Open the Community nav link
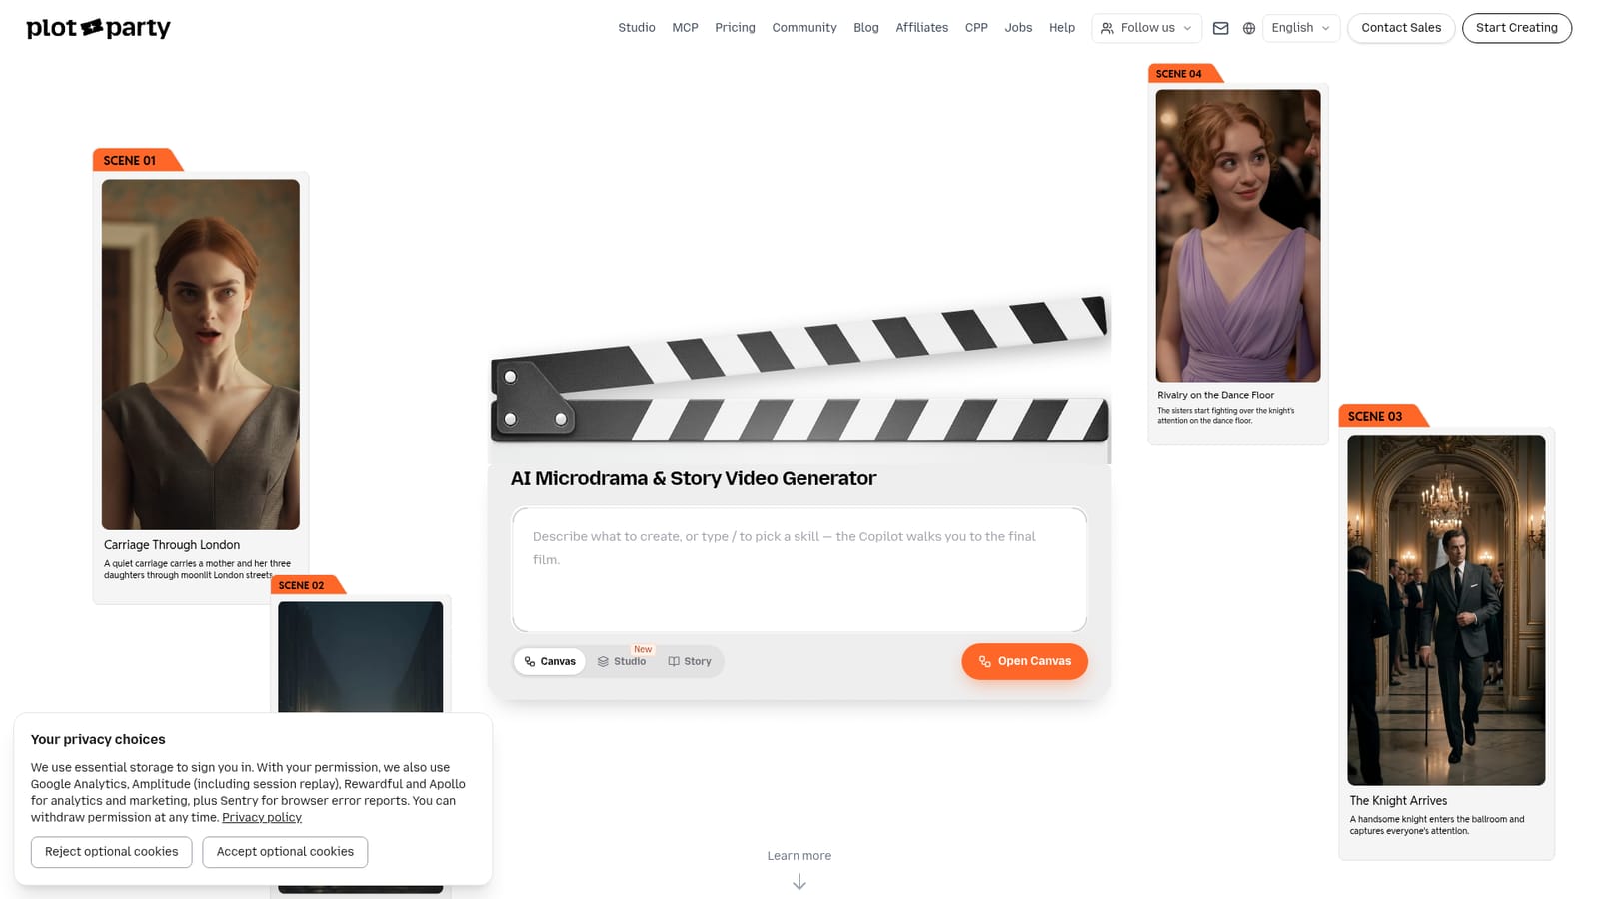Image resolution: width=1599 pixels, height=899 pixels. pyautogui.click(x=804, y=28)
